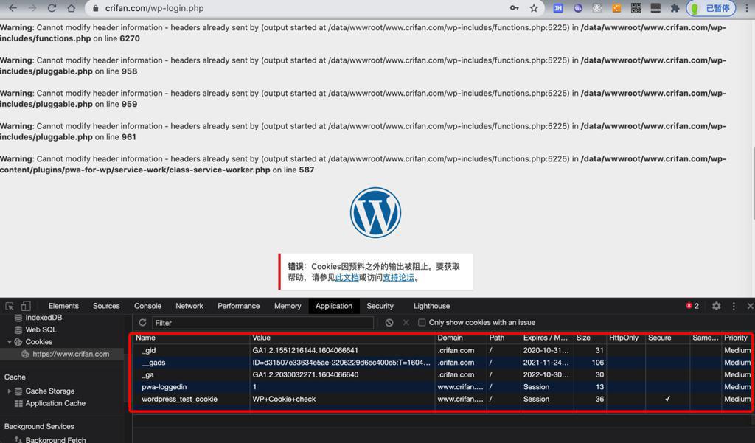
Task: Reload the page with refresh icon
Action: click(x=52, y=8)
